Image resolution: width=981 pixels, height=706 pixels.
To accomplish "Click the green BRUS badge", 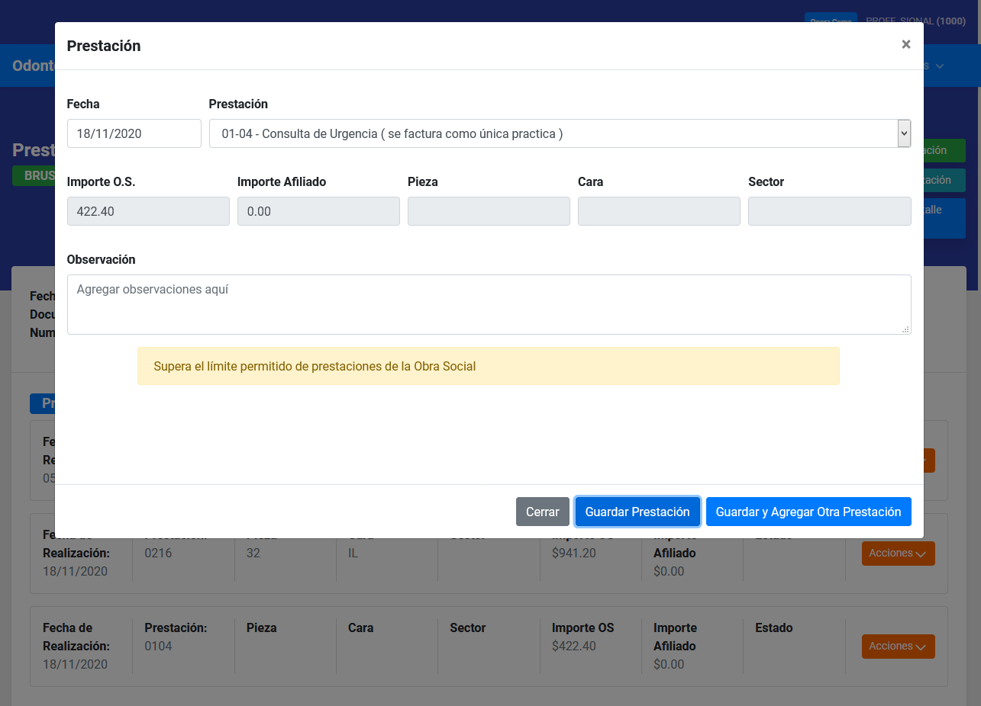I will [x=34, y=175].
